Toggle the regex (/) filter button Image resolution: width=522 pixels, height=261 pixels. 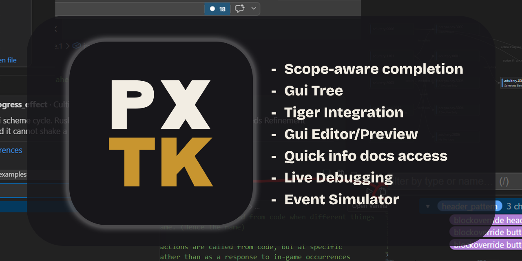(504, 181)
